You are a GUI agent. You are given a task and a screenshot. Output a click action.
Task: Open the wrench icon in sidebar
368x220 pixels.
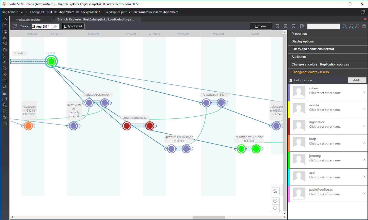pyautogui.click(x=4, y=105)
